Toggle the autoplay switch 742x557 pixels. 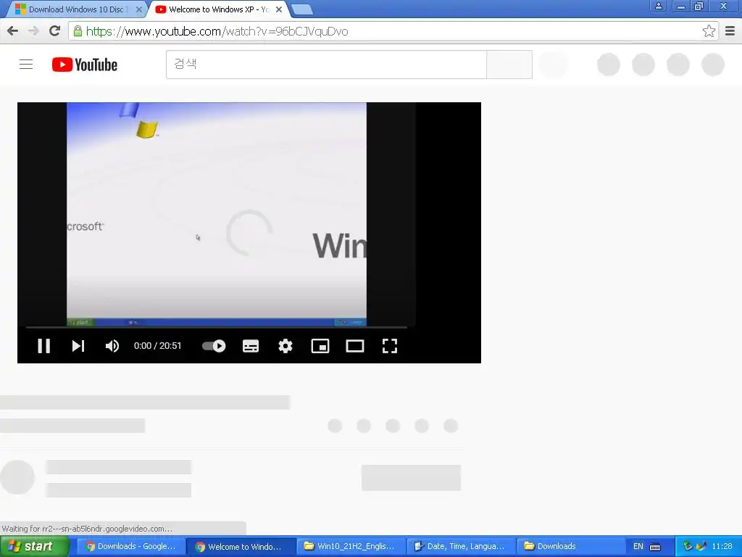pos(214,346)
